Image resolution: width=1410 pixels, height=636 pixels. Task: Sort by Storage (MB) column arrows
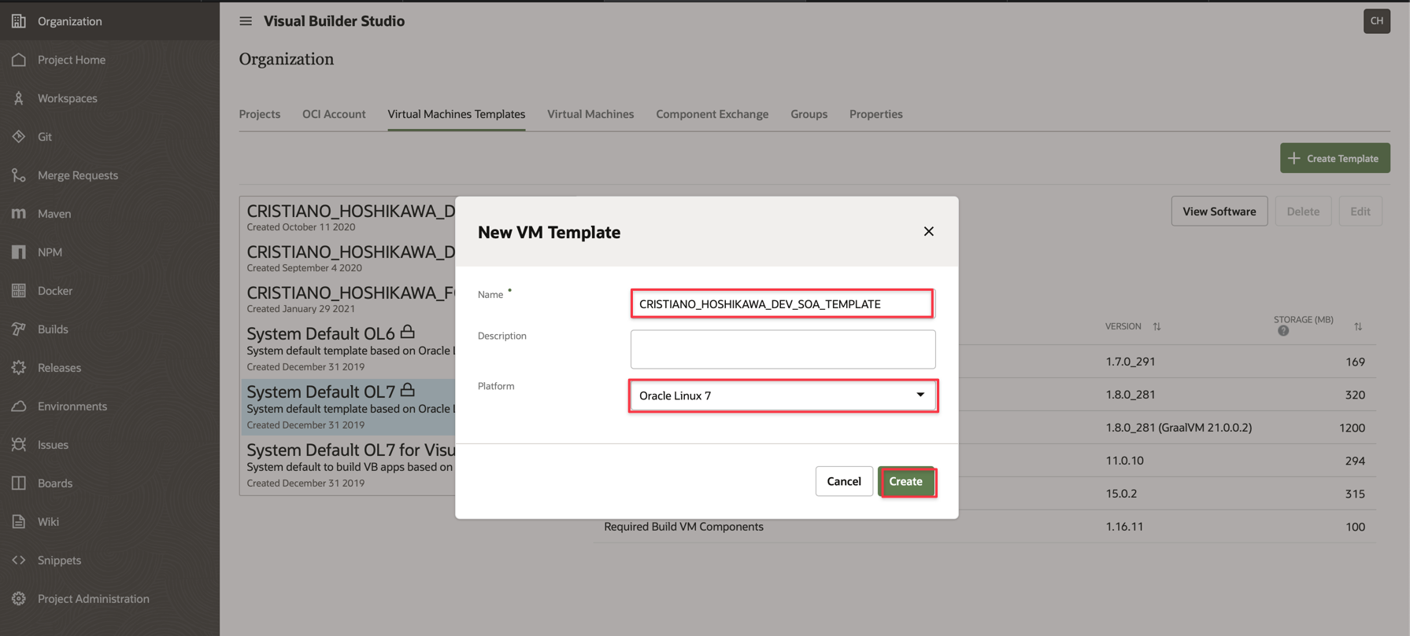click(1358, 326)
